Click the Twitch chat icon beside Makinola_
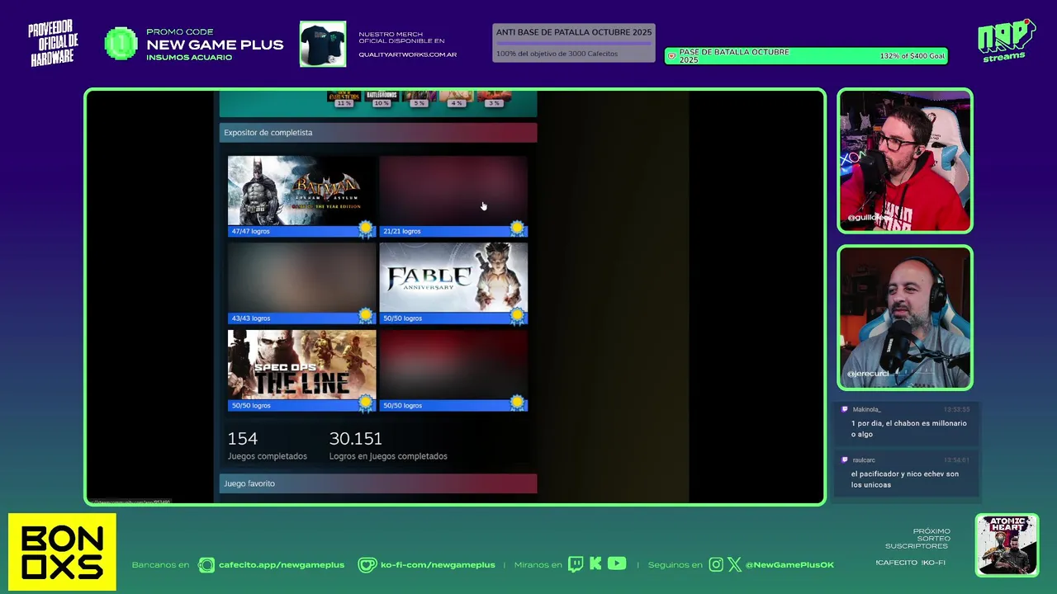Viewport: 1057px width, 594px height. pyautogui.click(x=845, y=409)
